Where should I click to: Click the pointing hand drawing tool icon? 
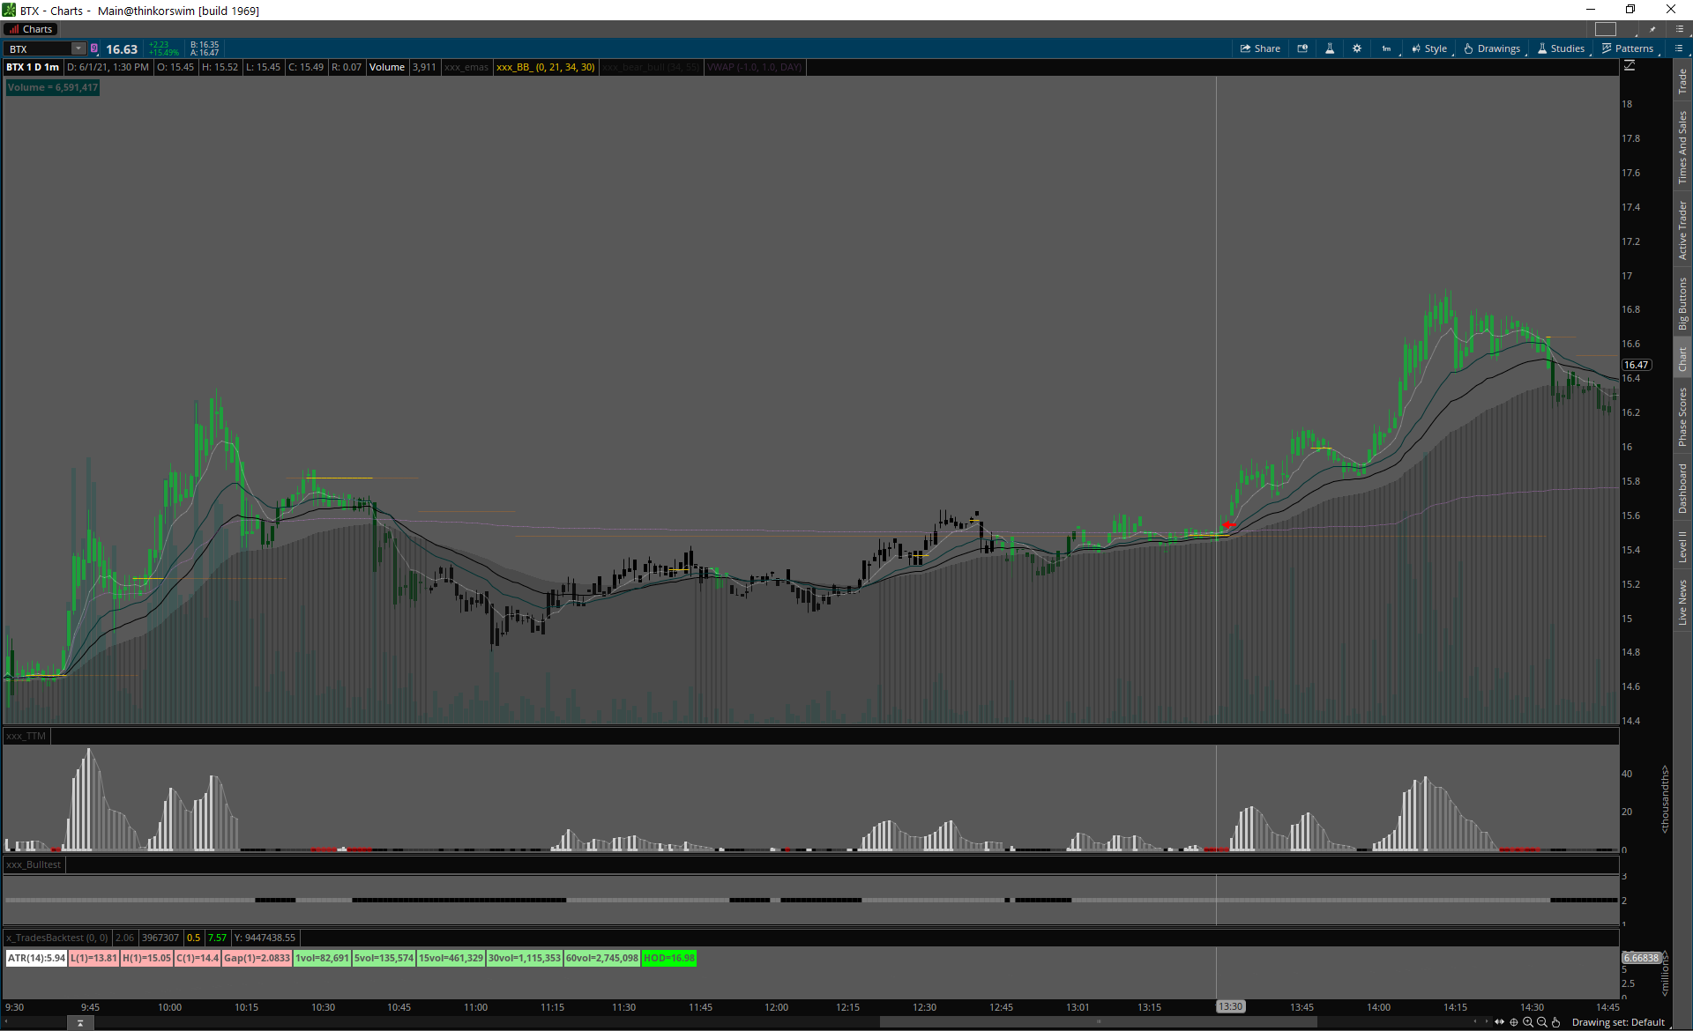tap(1556, 1022)
